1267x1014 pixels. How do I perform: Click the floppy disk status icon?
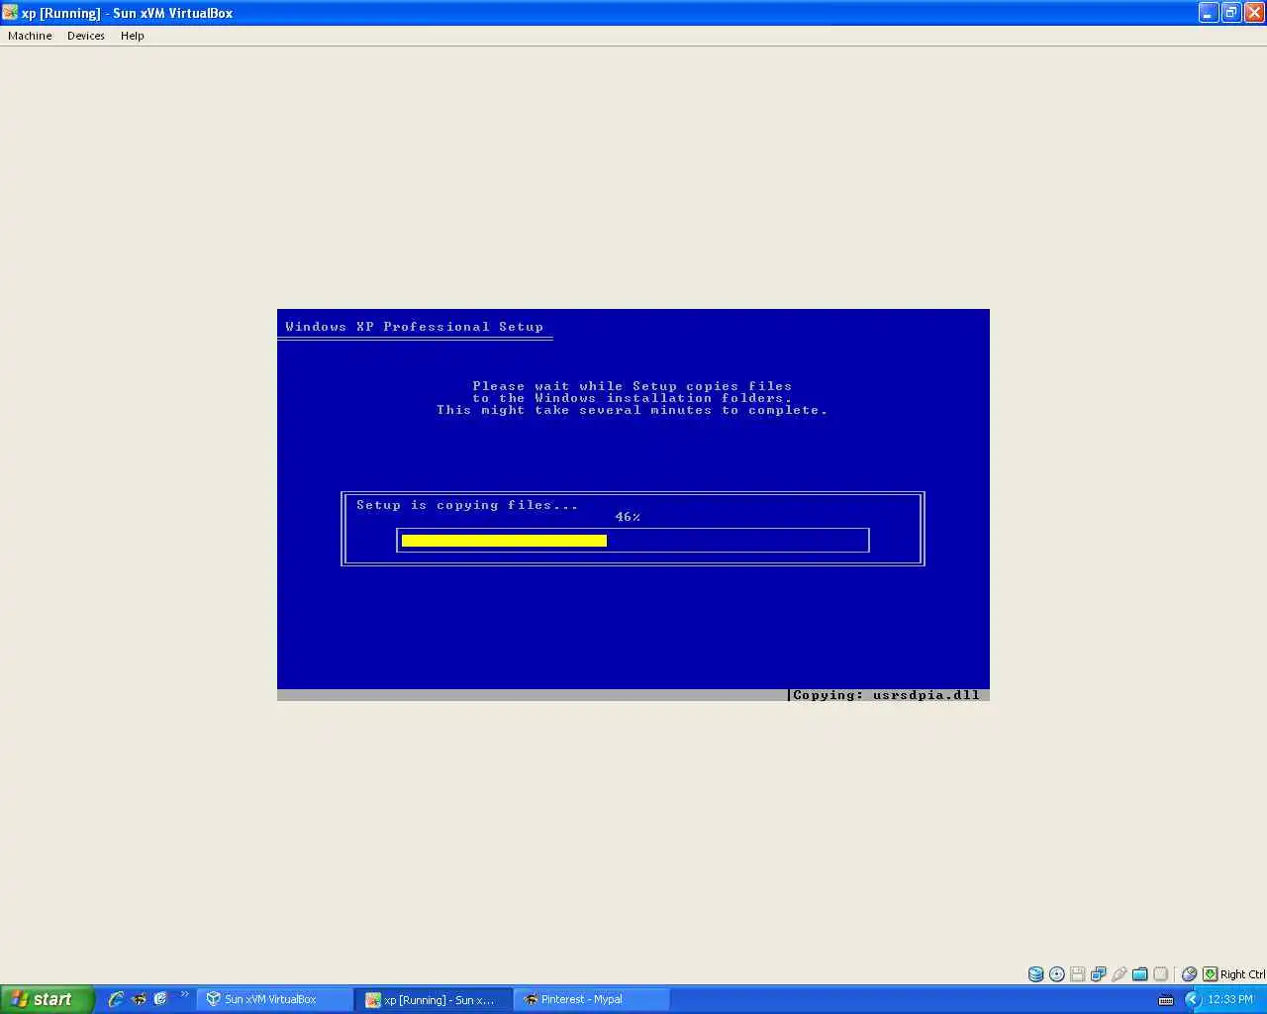(x=1078, y=974)
